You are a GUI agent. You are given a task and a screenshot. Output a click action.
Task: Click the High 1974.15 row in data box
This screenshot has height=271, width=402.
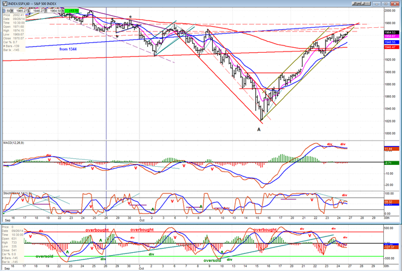13,30
